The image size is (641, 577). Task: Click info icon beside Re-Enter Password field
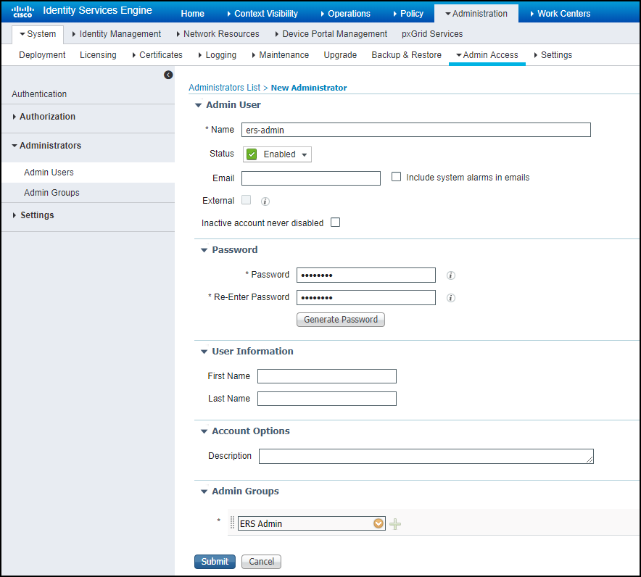coord(450,298)
